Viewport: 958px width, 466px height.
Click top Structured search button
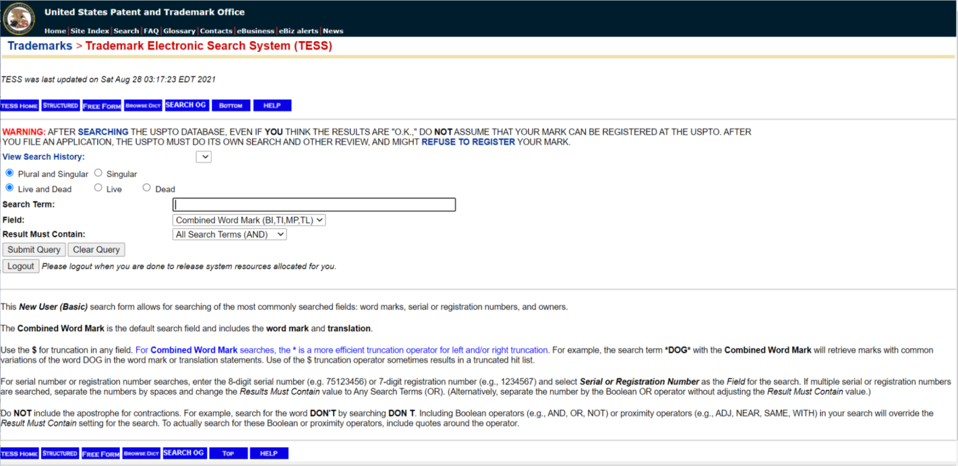[x=60, y=106]
